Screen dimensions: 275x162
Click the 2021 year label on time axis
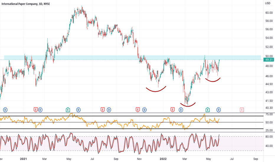[23, 159]
